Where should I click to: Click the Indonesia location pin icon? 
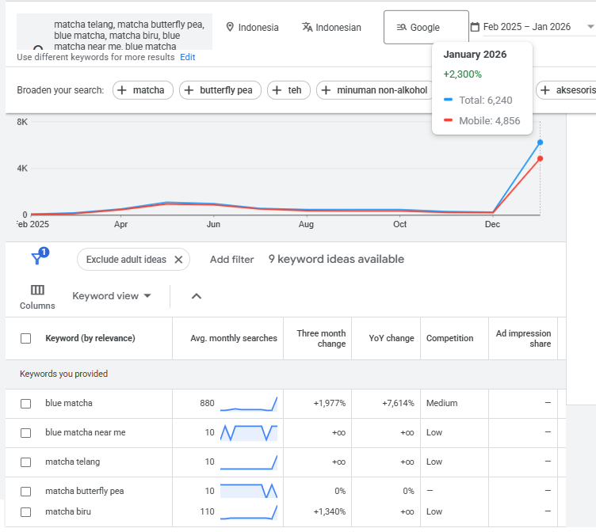(x=231, y=27)
